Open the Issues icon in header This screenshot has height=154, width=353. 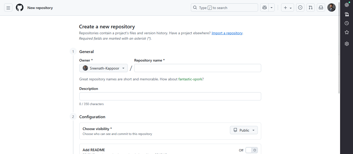[x=300, y=8]
